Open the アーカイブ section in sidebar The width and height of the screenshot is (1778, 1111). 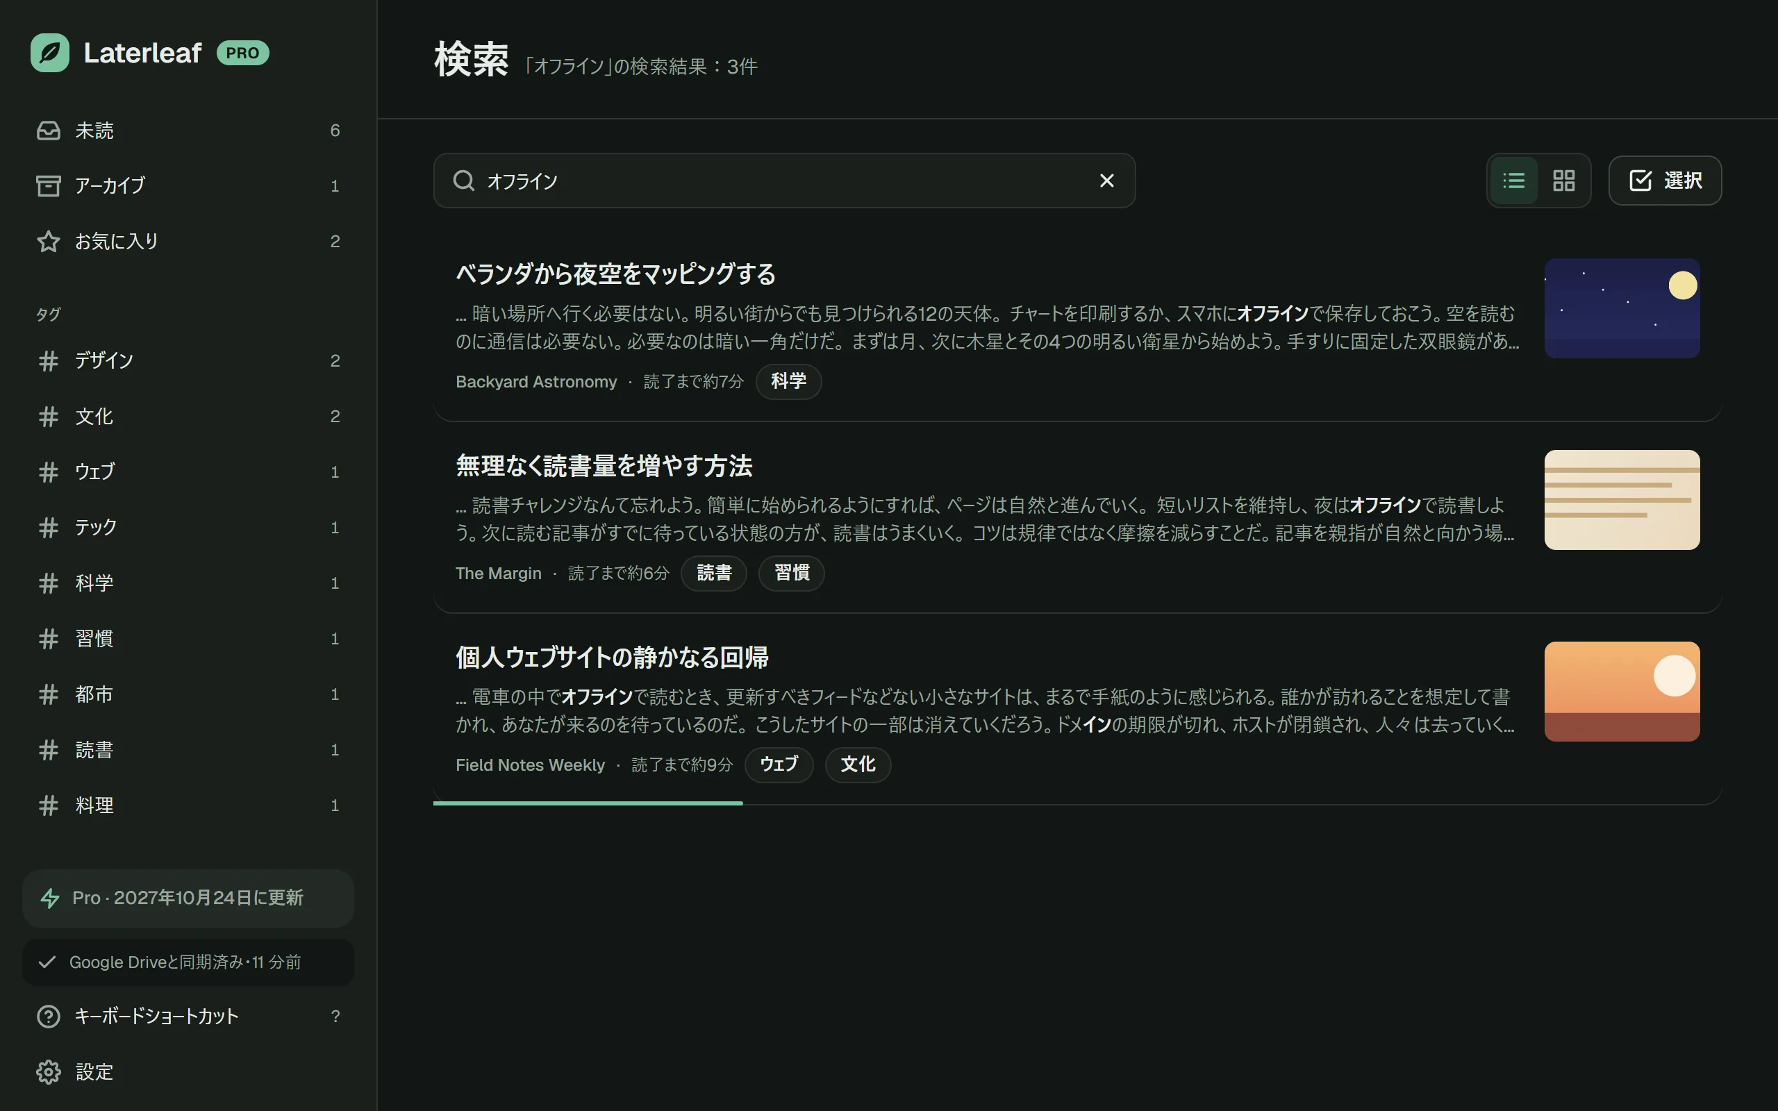(188, 186)
